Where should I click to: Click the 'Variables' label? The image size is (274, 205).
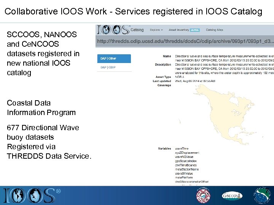(164, 148)
